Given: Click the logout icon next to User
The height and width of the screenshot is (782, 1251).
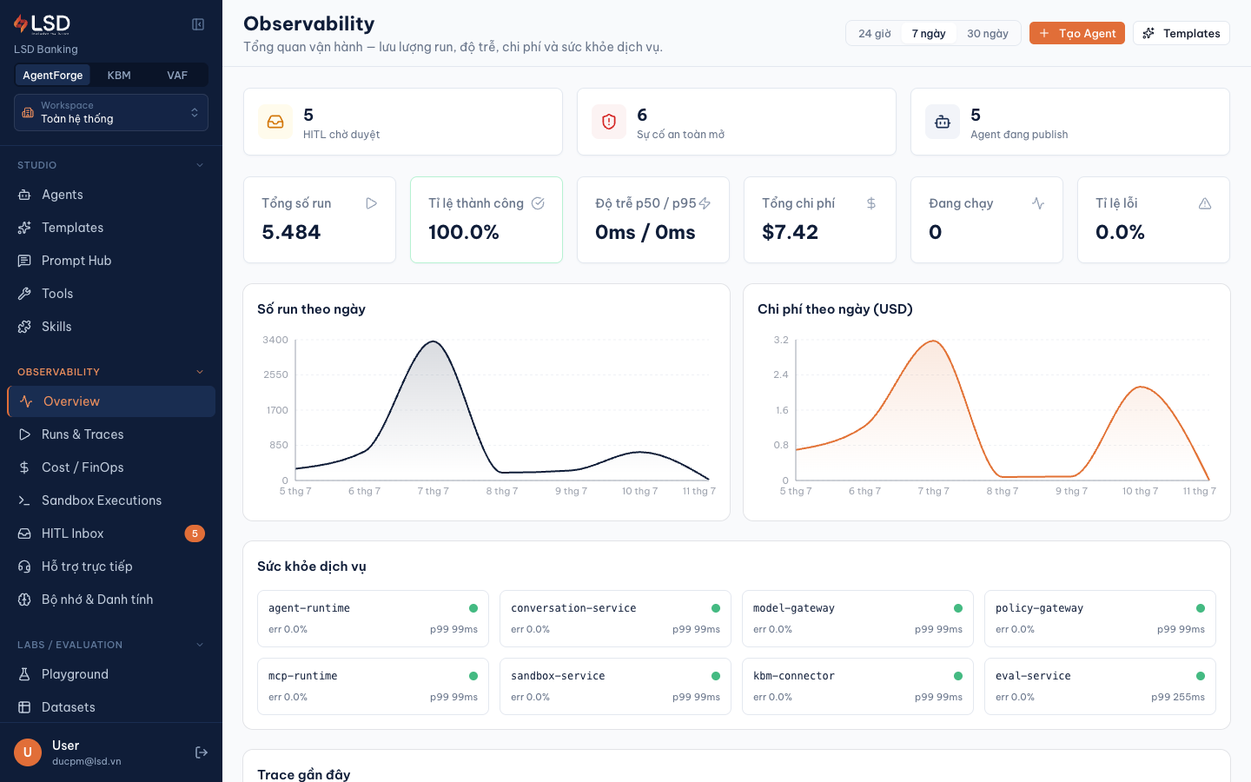Looking at the screenshot, I should tap(202, 752).
